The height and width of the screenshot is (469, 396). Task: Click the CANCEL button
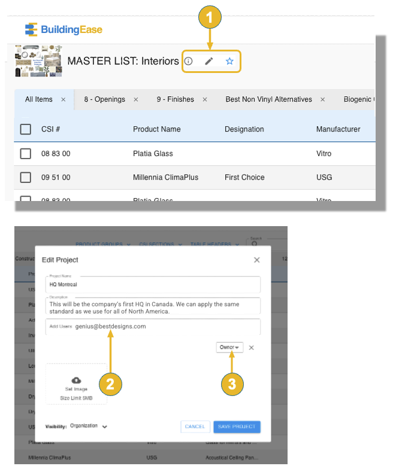[195, 427]
